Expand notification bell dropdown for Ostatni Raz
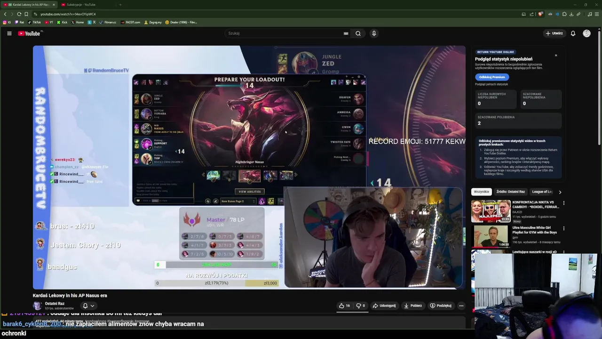 (x=88, y=306)
